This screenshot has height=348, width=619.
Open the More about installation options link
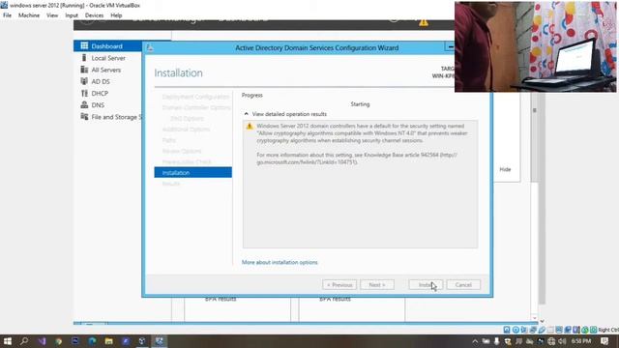280,262
